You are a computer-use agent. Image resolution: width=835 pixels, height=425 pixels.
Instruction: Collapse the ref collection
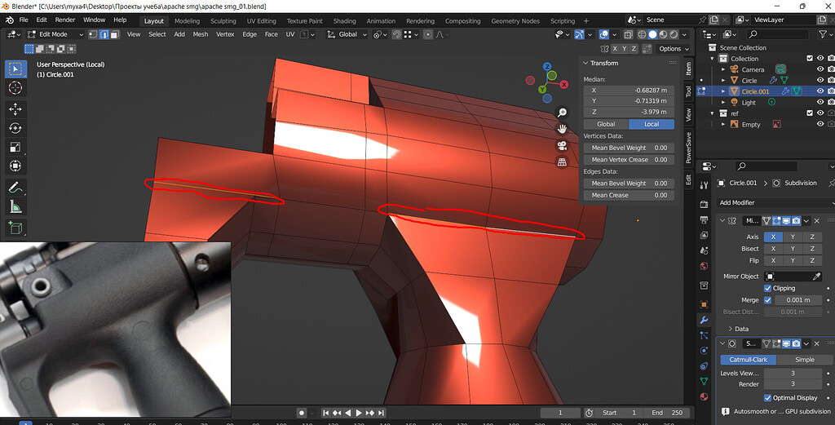[712, 113]
